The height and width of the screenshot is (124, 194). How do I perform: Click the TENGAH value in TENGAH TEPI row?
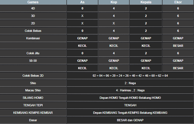(130, 105)
